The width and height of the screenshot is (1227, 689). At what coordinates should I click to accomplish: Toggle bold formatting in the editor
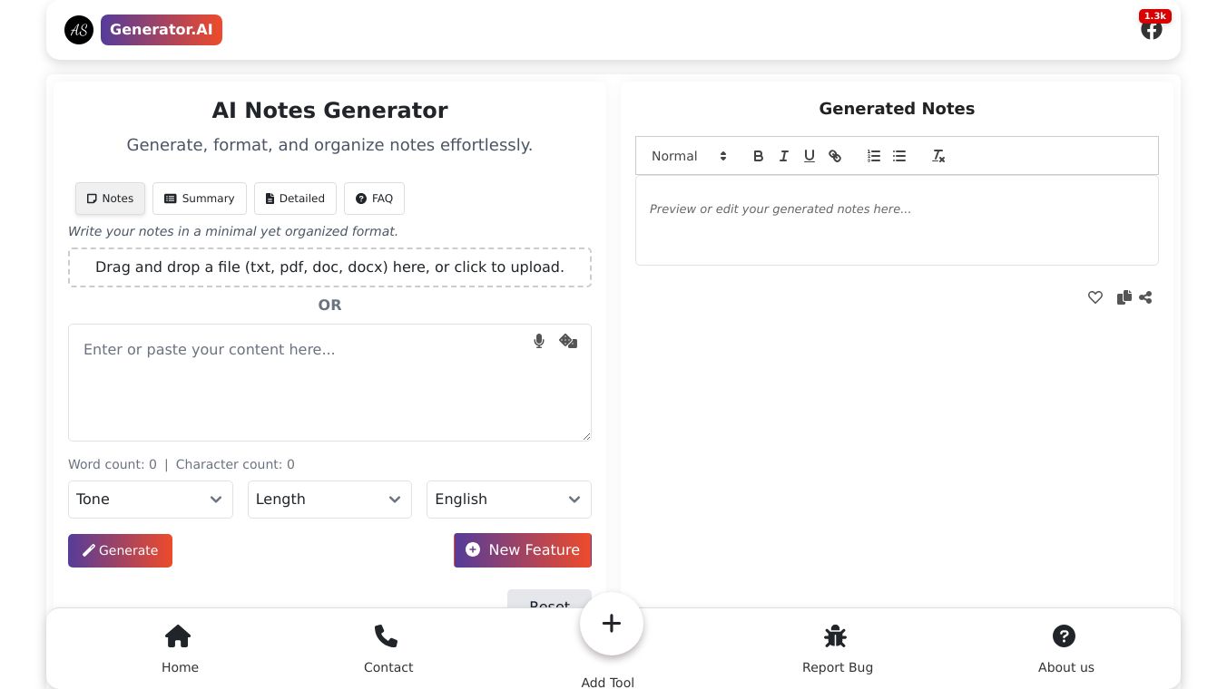click(759, 156)
